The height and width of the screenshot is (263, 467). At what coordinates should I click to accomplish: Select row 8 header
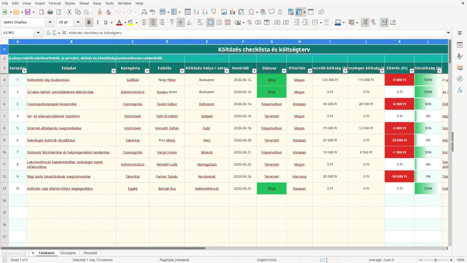pyautogui.click(x=4, y=128)
